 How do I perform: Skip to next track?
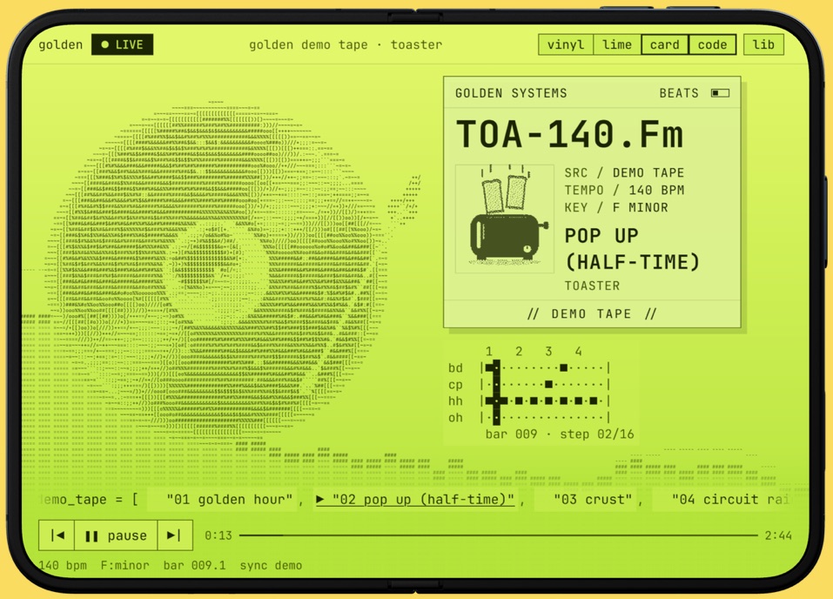pos(175,535)
